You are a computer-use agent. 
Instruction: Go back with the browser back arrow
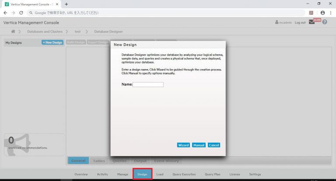pos(5,13)
